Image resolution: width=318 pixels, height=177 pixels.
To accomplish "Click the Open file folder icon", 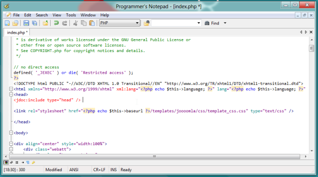I will coord(15,23).
